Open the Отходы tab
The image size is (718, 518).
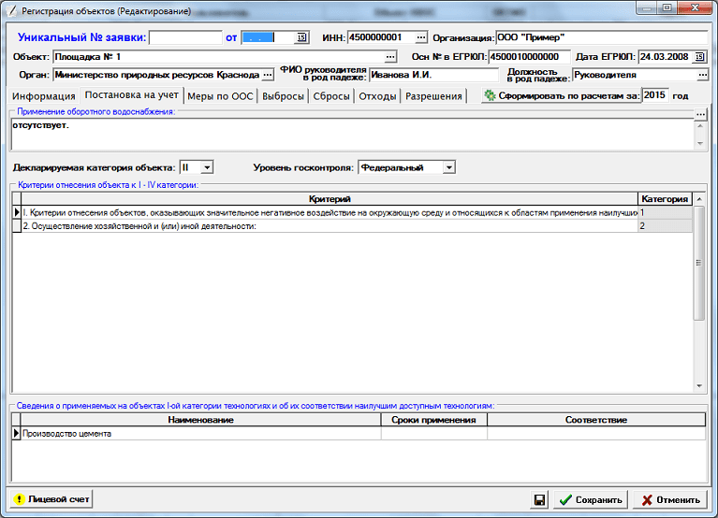coord(377,96)
